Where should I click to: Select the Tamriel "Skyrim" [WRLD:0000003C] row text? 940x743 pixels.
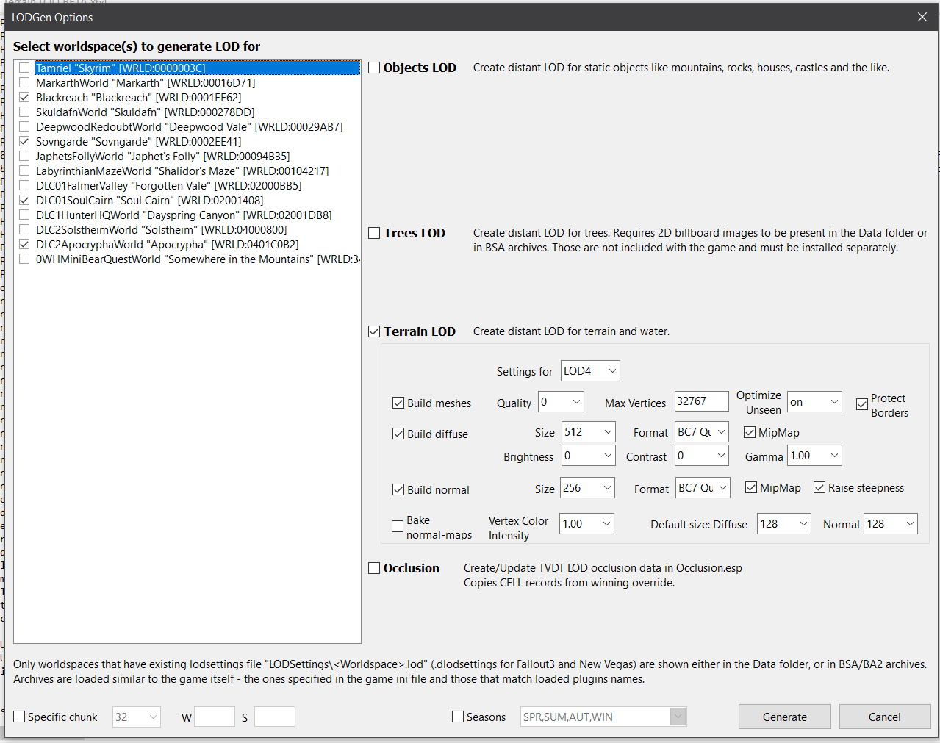click(x=121, y=68)
